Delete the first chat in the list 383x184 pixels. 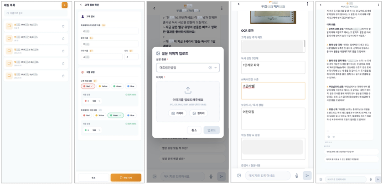pyautogui.click(x=63, y=26)
